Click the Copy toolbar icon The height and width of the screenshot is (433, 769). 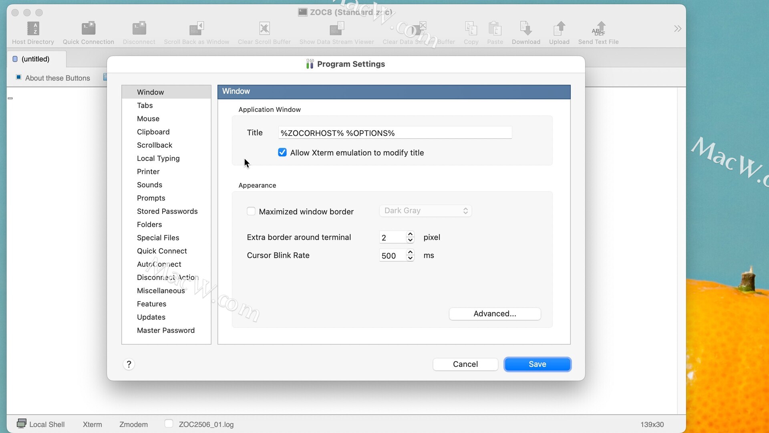[471, 28]
